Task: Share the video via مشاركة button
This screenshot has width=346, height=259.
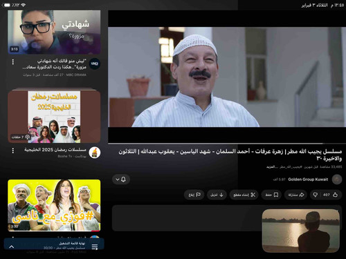Action: pyautogui.click(x=296, y=195)
